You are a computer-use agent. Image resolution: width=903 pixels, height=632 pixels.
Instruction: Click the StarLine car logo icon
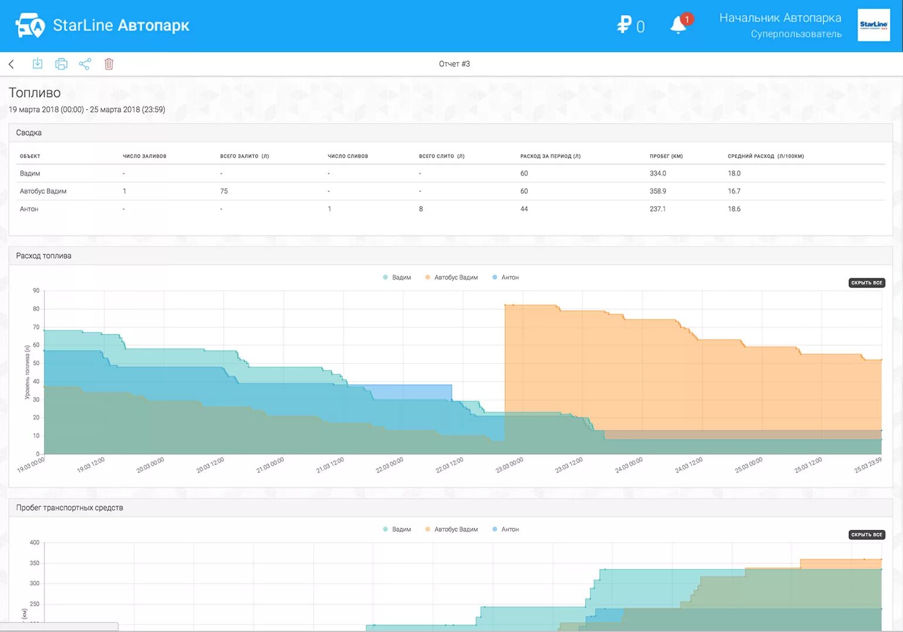point(30,25)
